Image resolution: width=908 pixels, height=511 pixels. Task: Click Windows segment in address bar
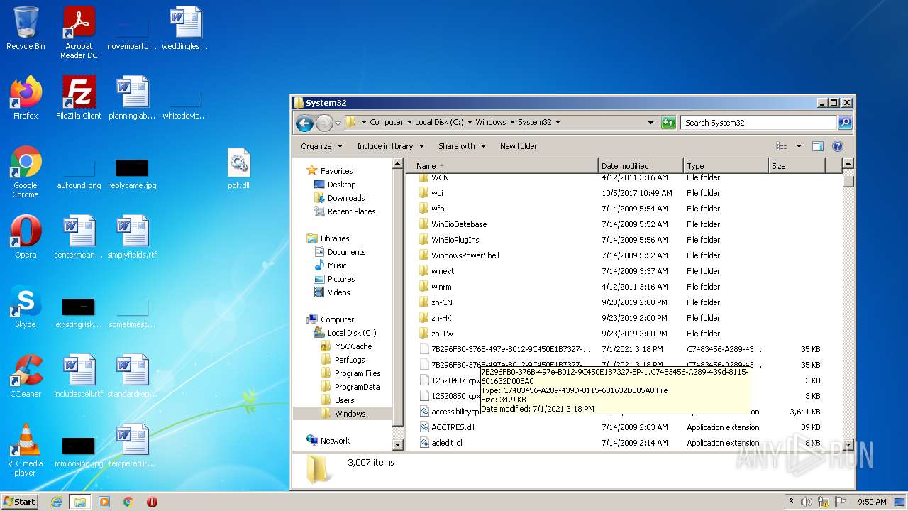[x=491, y=122]
